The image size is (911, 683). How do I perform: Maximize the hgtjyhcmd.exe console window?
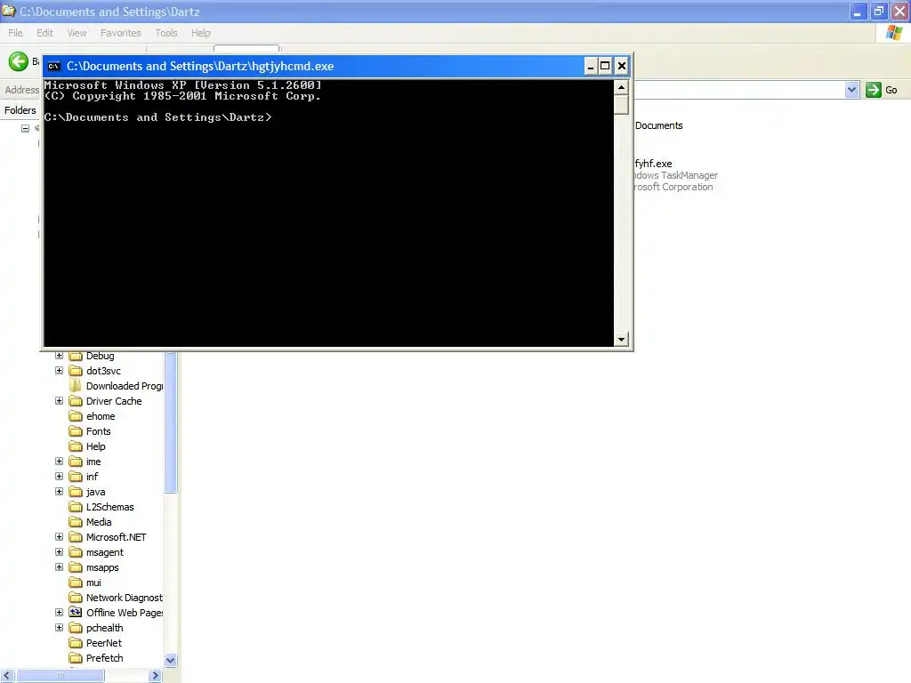click(605, 66)
